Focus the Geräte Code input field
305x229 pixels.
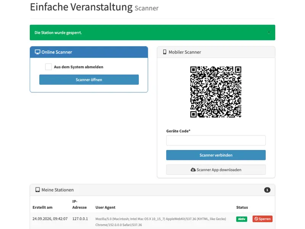click(216, 140)
